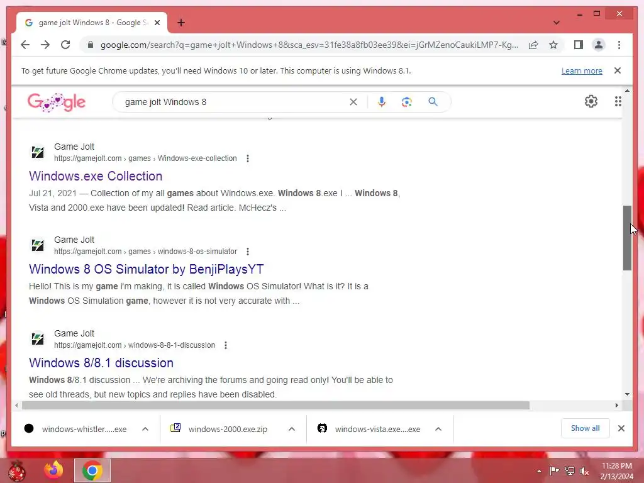The height and width of the screenshot is (483, 644).
Task: Click Show all downloads button
Action: 585,428
